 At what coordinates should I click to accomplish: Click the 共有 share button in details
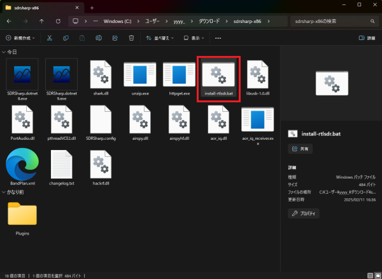coord(300,149)
